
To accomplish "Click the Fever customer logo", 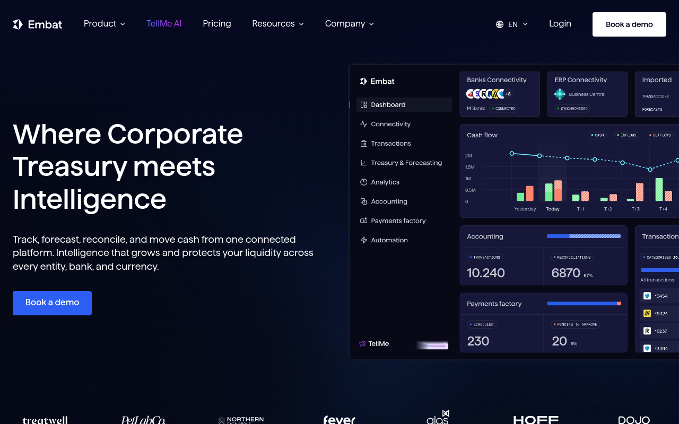I will coord(339,420).
